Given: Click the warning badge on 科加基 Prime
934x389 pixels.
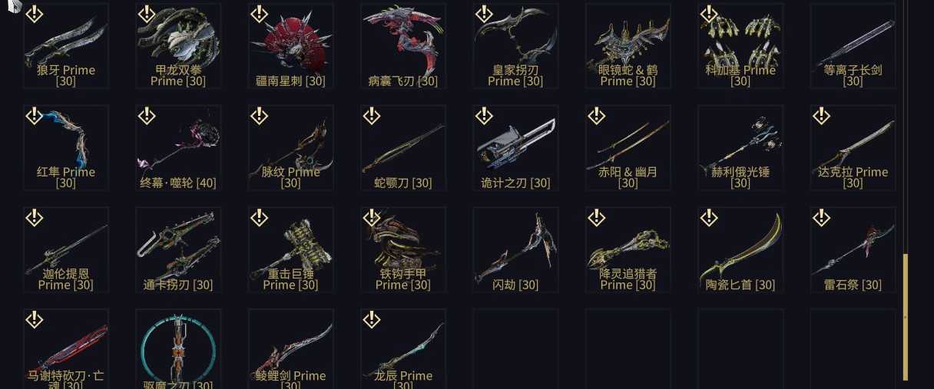Looking at the screenshot, I should pyautogui.click(x=707, y=14).
